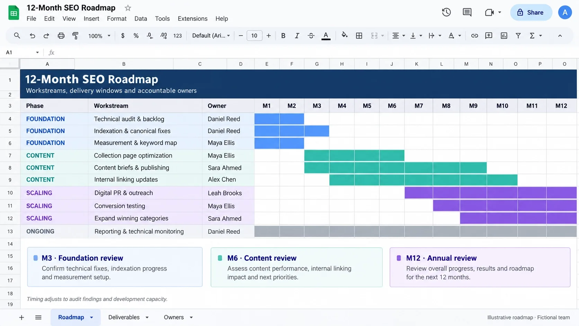This screenshot has width=579, height=326.
Task: Open the Tools menu
Action: tap(162, 19)
